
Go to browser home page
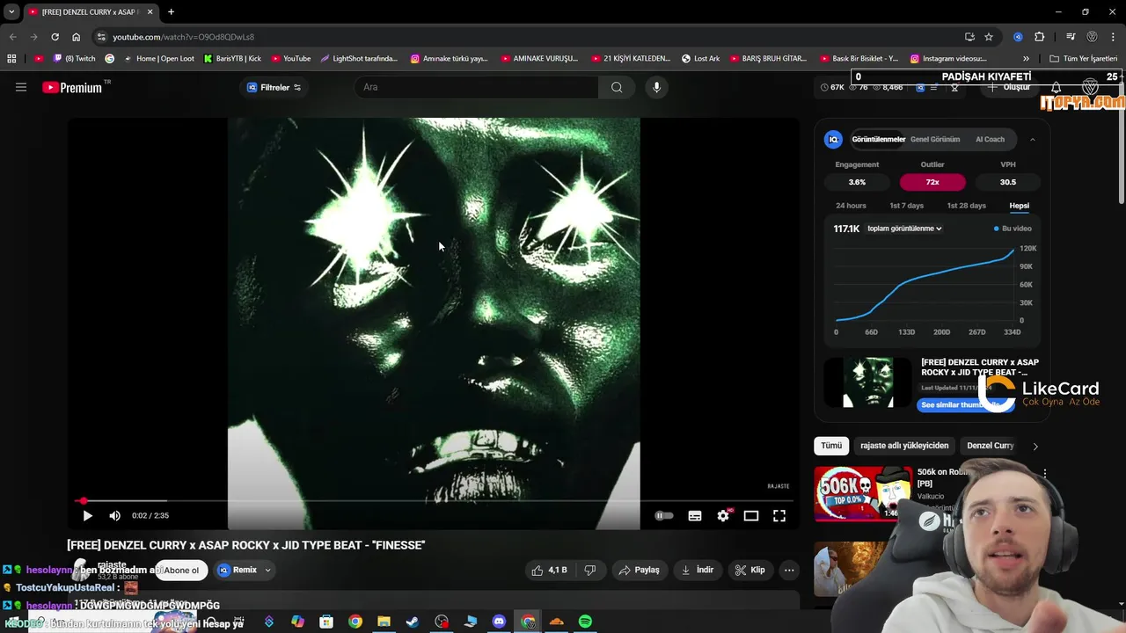(77, 37)
